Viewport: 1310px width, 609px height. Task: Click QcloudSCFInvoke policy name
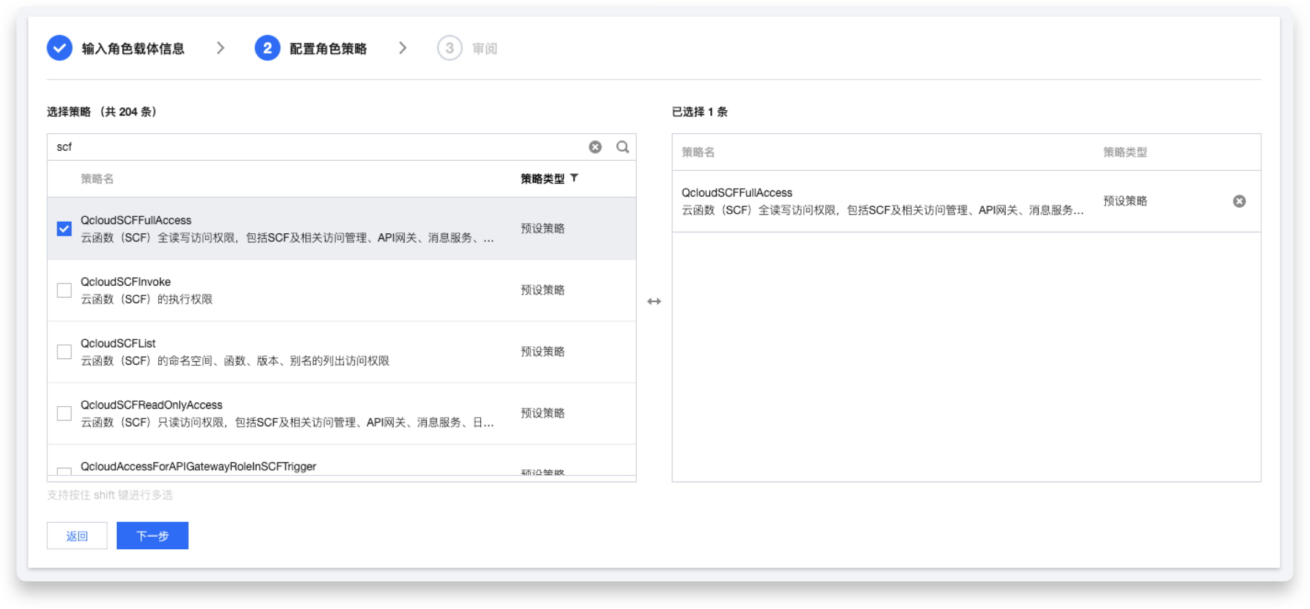point(126,282)
